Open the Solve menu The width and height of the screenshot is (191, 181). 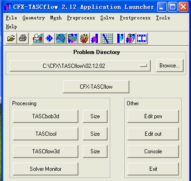[108, 18]
